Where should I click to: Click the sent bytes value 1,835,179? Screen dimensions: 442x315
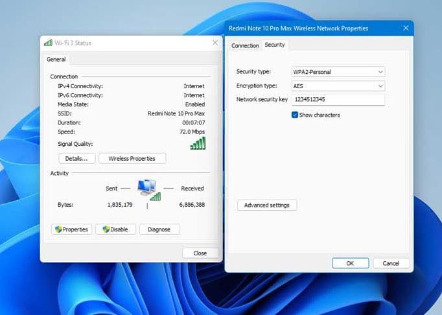click(120, 204)
